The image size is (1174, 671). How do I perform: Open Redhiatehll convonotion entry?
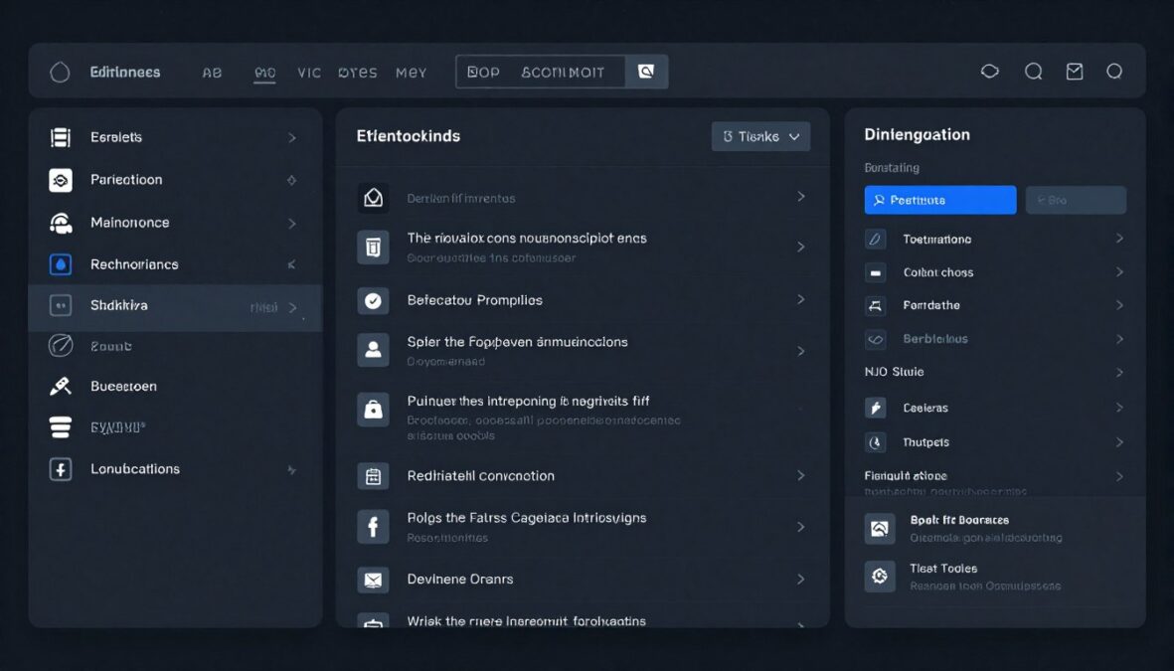[583, 476]
